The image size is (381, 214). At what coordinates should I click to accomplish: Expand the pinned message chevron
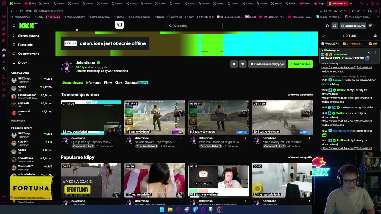[x=376, y=59]
